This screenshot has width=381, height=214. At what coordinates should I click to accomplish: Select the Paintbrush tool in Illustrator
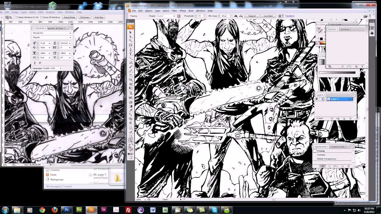pyautogui.click(x=130, y=67)
